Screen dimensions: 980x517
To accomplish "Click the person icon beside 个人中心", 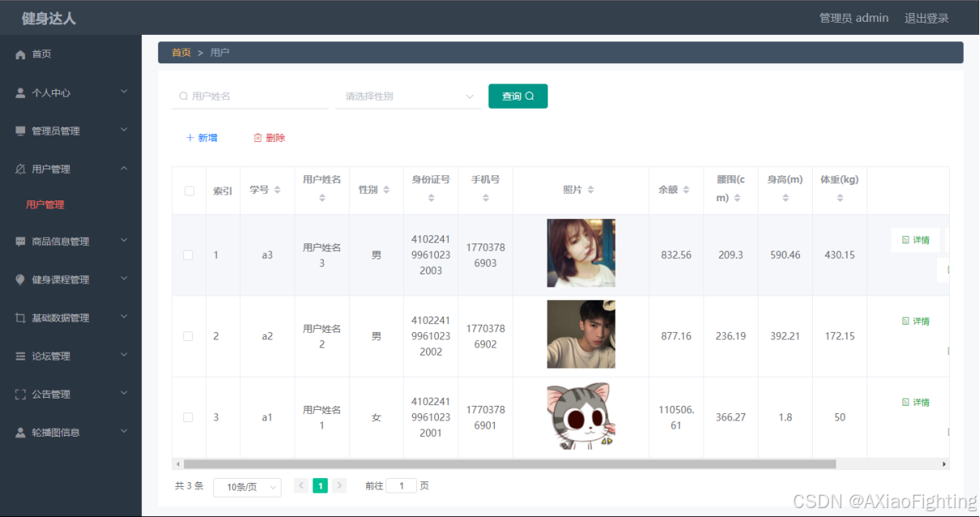I will [x=21, y=93].
